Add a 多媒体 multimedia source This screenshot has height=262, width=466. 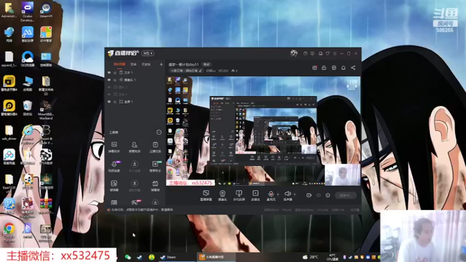(255, 196)
